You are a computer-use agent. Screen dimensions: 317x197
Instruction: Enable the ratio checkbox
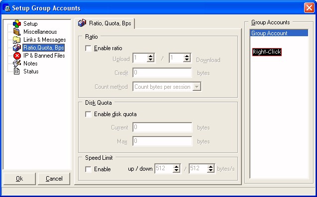coord(88,49)
